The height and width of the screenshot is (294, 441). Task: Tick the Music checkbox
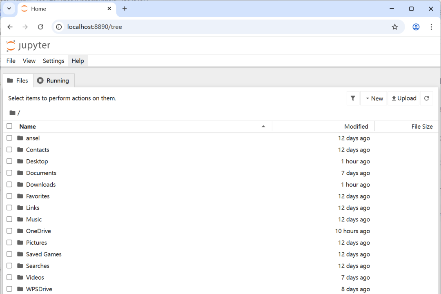tap(9, 219)
